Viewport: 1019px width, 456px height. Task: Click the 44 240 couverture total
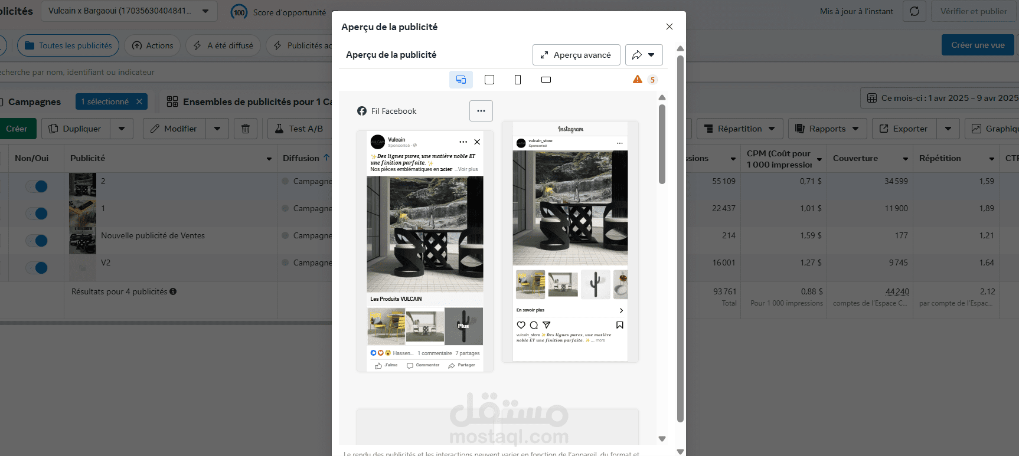(897, 291)
